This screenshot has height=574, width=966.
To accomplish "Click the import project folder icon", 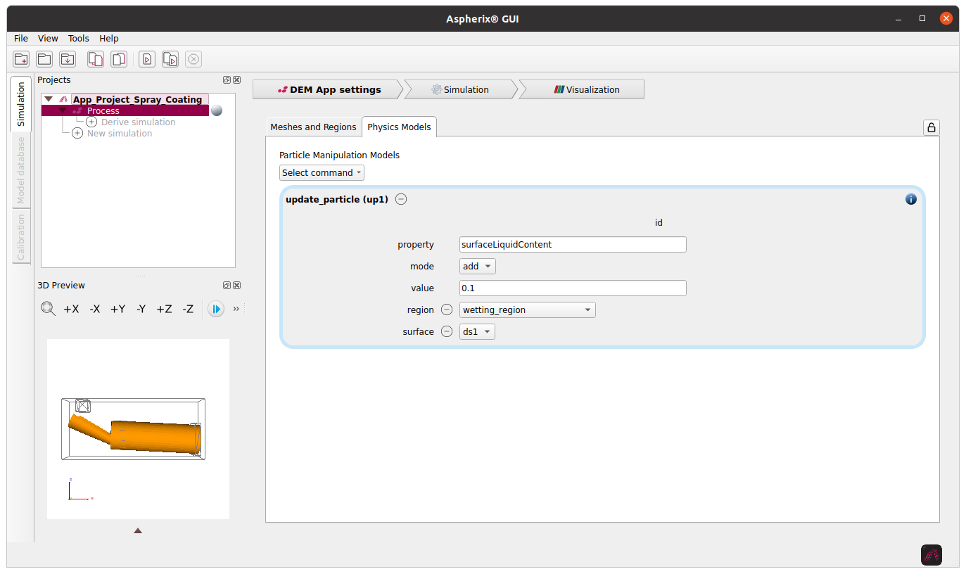I will (x=68, y=59).
